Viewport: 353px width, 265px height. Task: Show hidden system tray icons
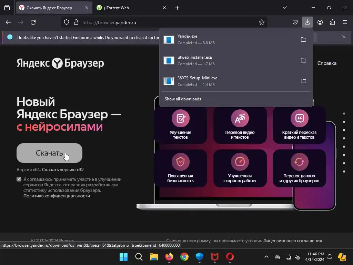266,257
